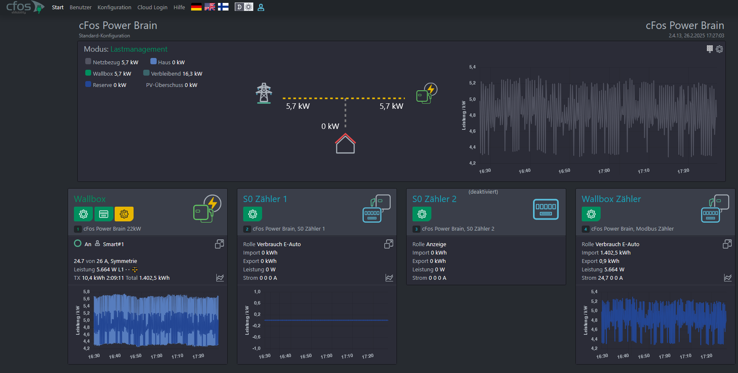The height and width of the screenshot is (373, 738).
Task: Switch language to German flag
Action: point(196,7)
